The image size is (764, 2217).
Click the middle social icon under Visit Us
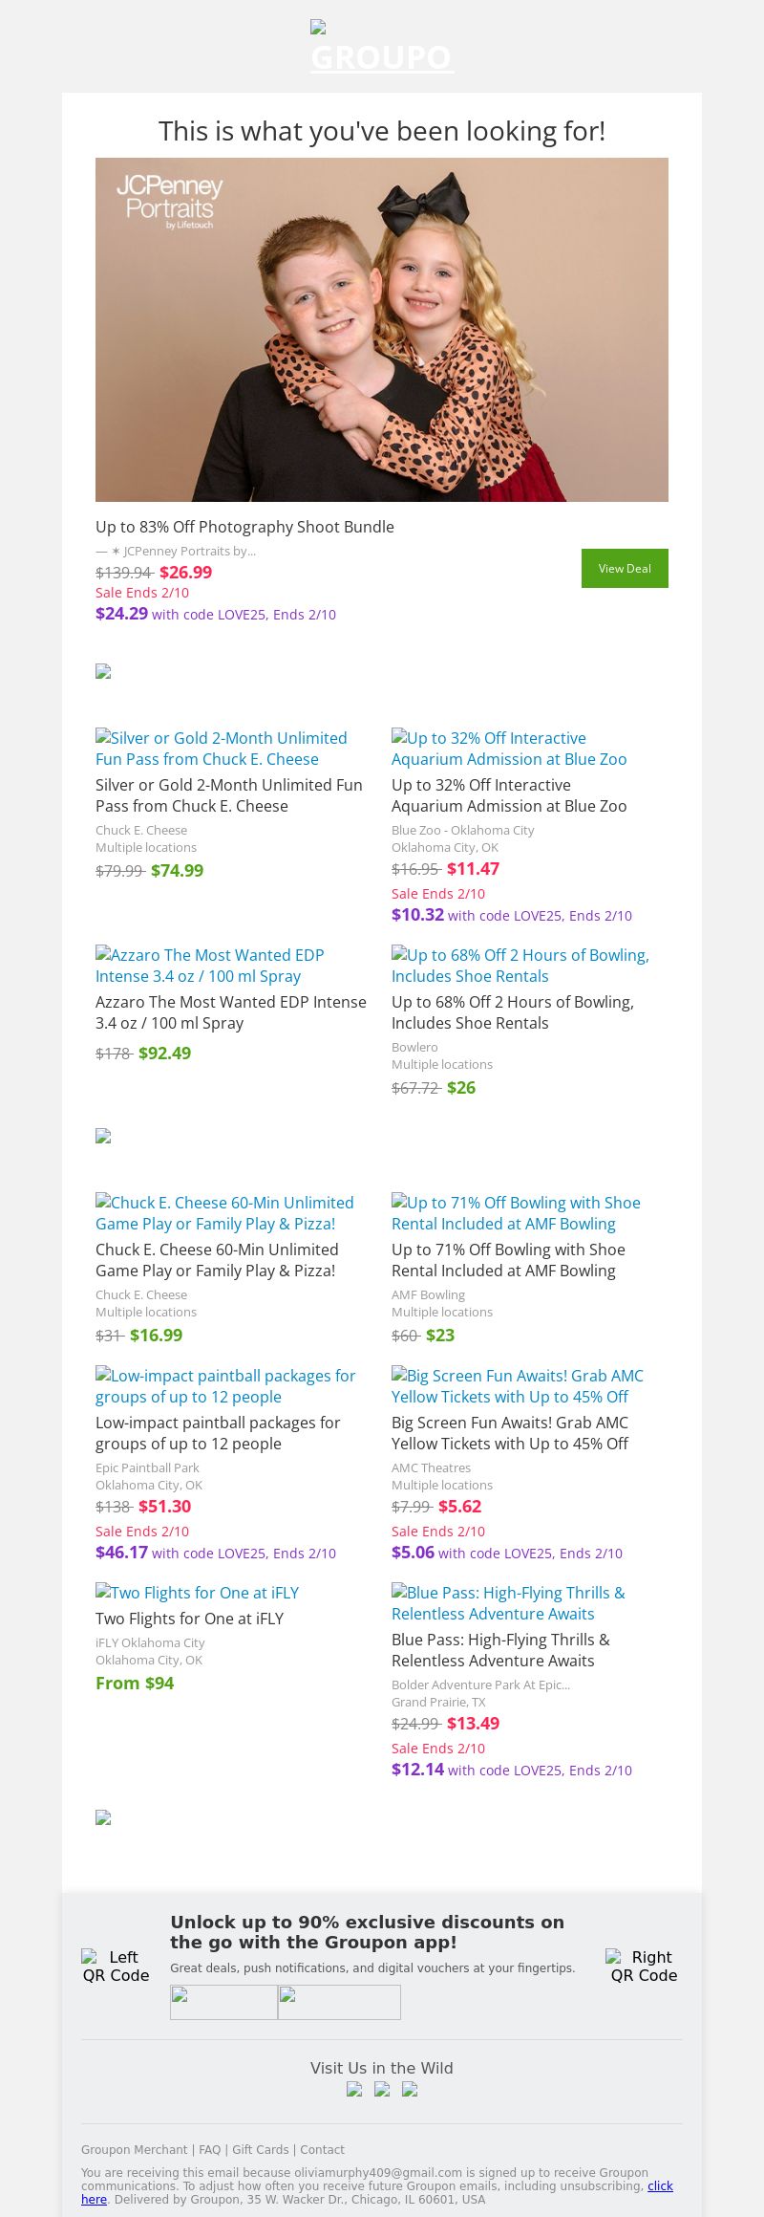[x=382, y=2089]
